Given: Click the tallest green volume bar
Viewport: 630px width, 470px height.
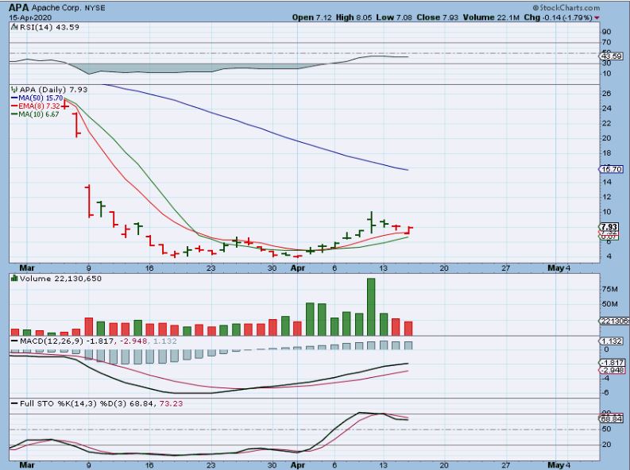Looking at the screenshot, I should (x=371, y=306).
